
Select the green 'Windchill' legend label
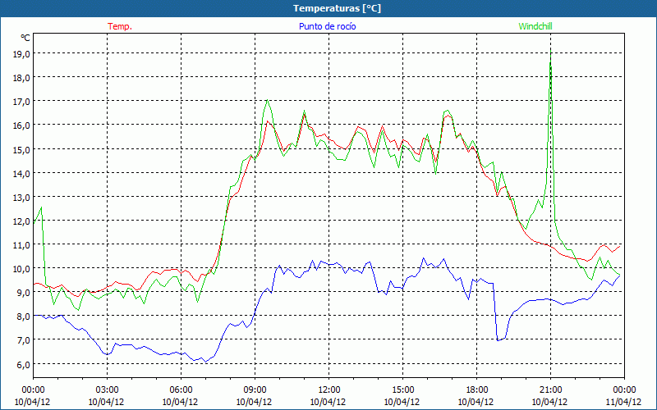(535, 26)
